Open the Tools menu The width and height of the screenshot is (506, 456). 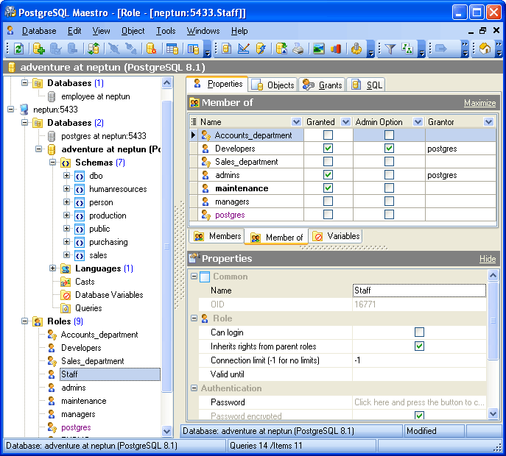(x=166, y=31)
